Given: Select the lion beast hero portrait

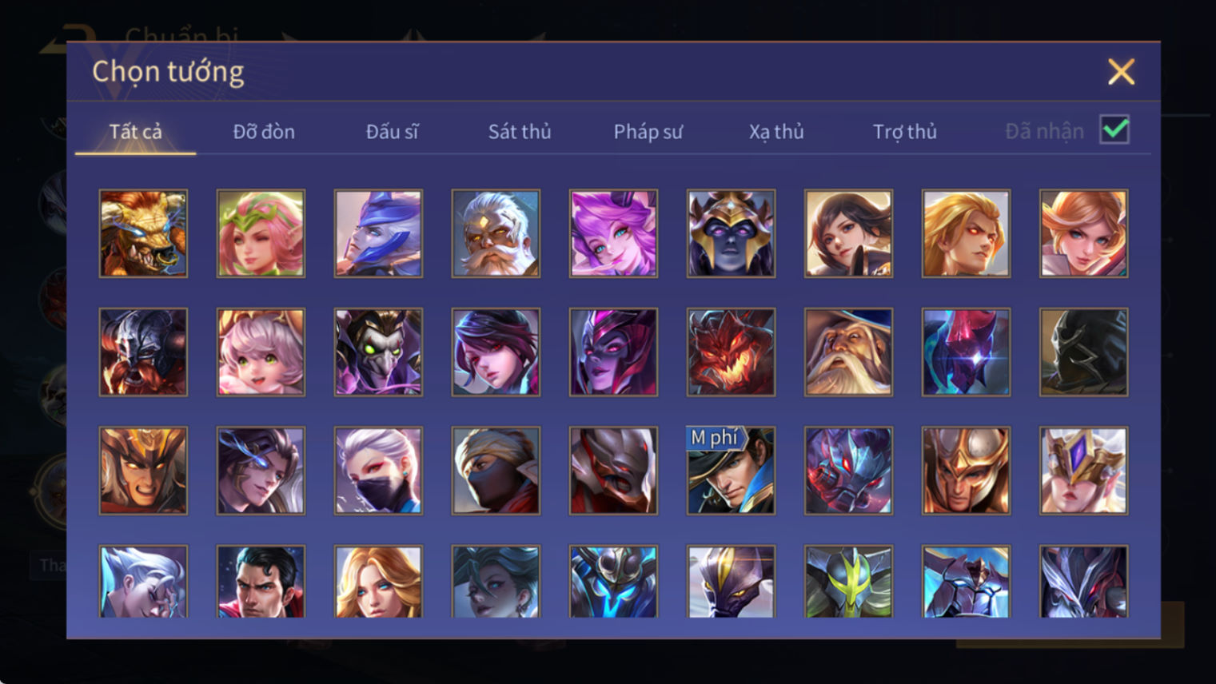Looking at the screenshot, I should (x=143, y=233).
